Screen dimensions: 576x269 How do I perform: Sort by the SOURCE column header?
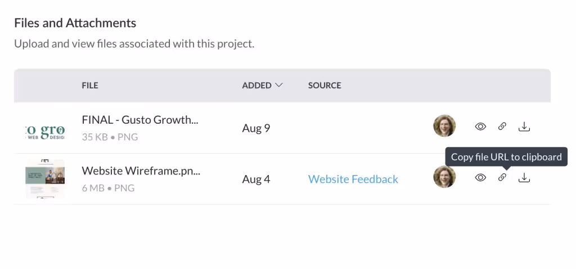(325, 86)
